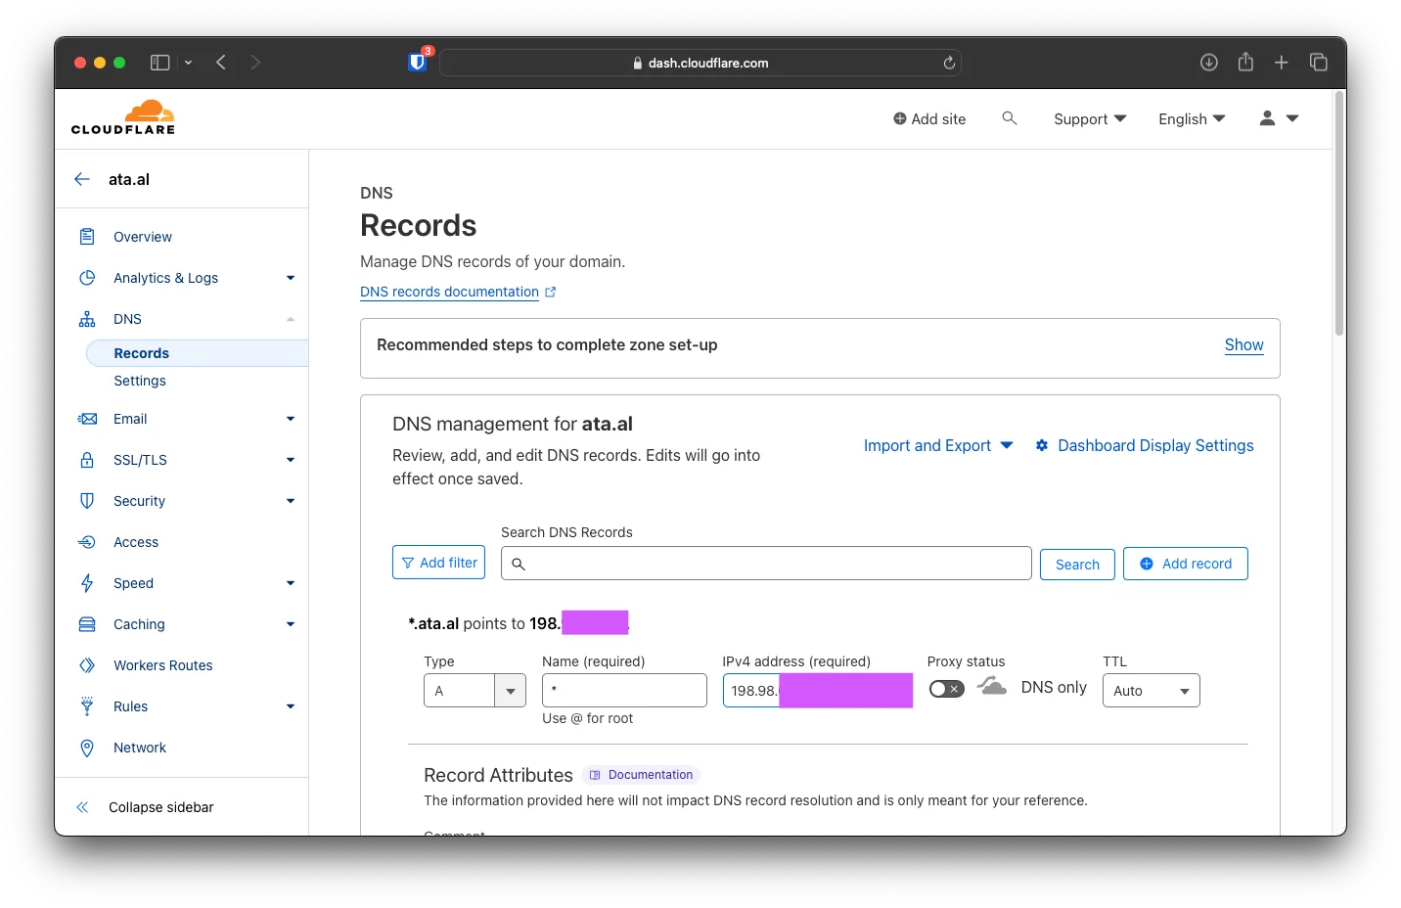
Task: Open Overview in the sidebar
Action: (143, 237)
